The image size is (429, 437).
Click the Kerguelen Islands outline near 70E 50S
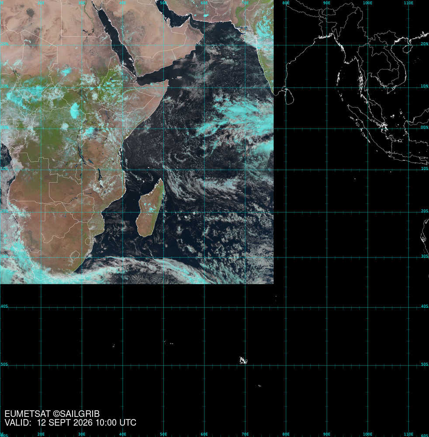coord(243,361)
